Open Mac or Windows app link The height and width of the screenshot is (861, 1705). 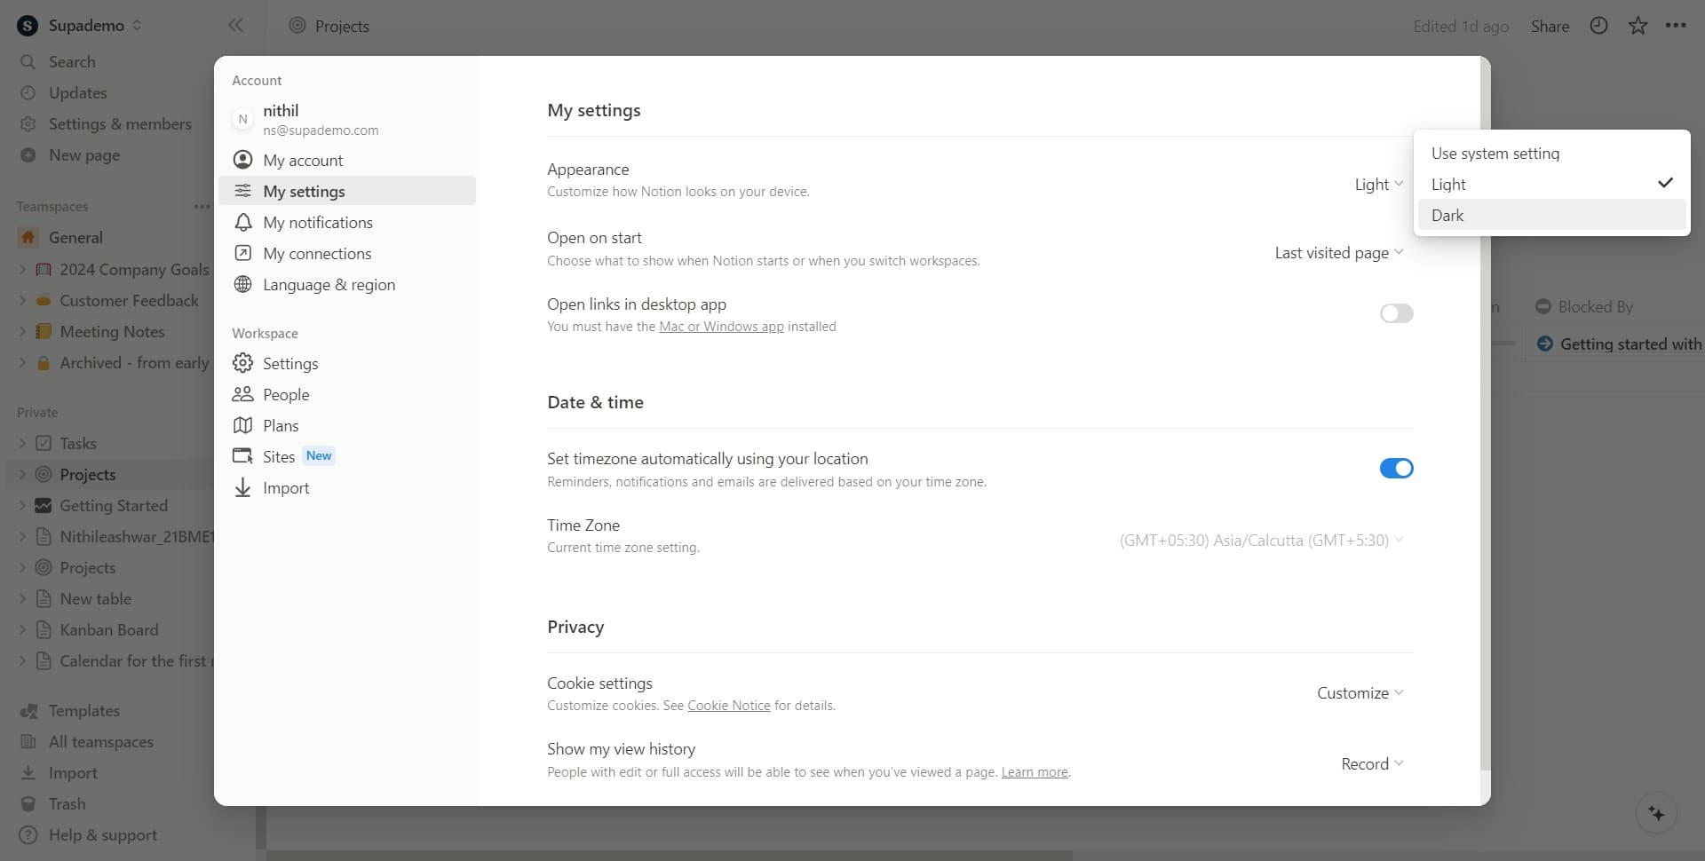[721, 327]
